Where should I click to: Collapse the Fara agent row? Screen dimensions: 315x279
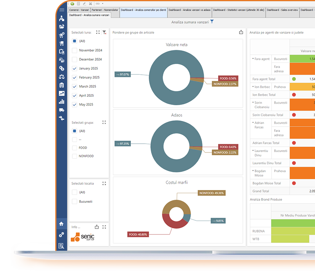pos(253,59)
